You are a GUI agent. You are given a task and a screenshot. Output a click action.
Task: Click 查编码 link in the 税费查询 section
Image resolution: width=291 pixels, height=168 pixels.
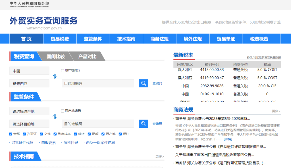tap(157, 83)
